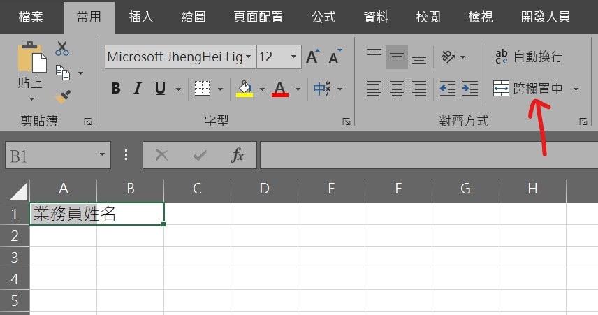Open copy options dropdown arrow

click(80, 73)
